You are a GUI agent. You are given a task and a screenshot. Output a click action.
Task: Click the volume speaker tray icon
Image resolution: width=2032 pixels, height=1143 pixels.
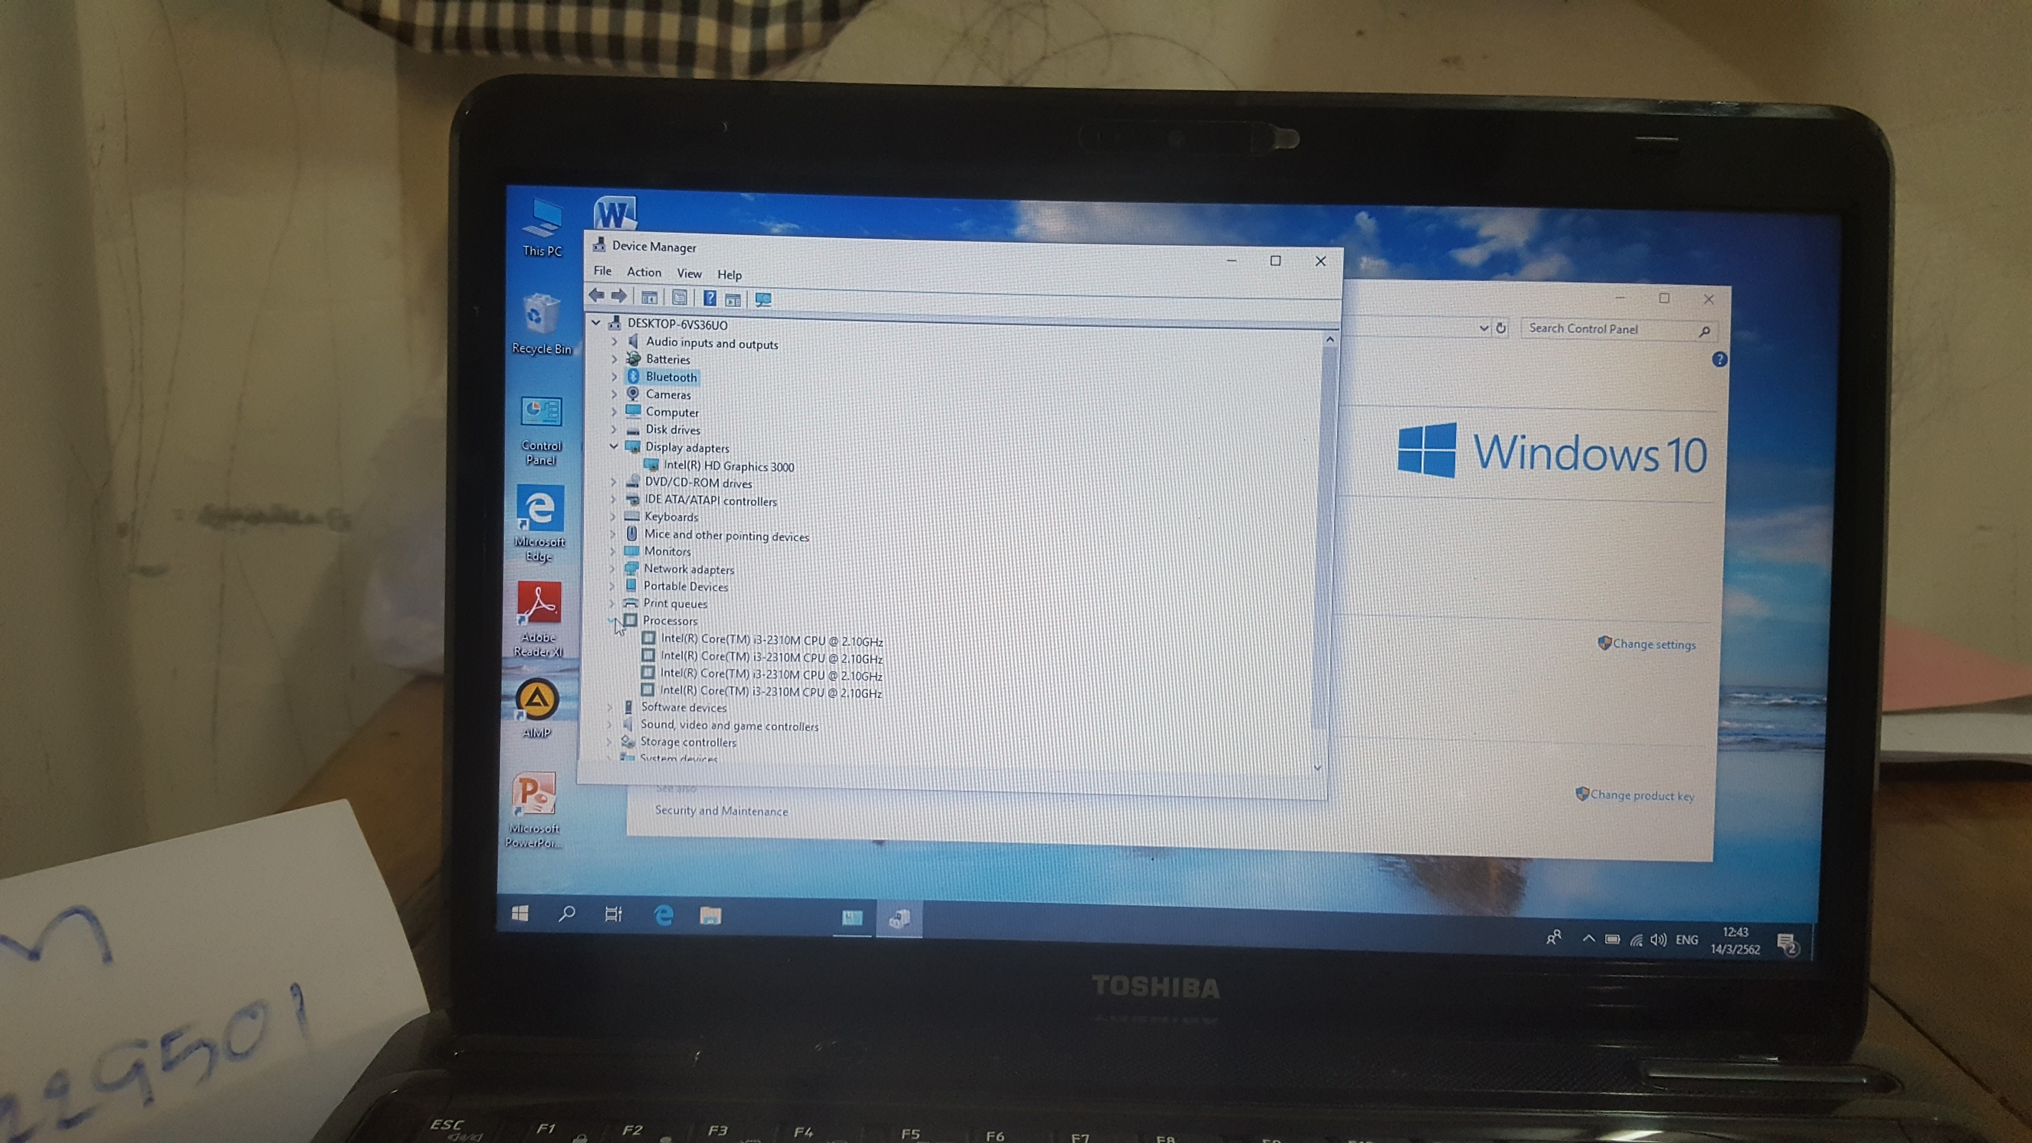pyautogui.click(x=1659, y=939)
